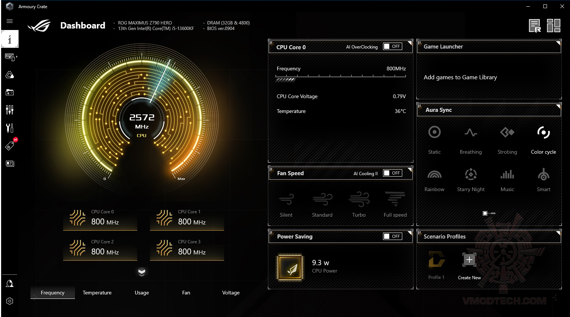Open the Voltage monitoring tab
The image size is (570, 317).
point(231,293)
